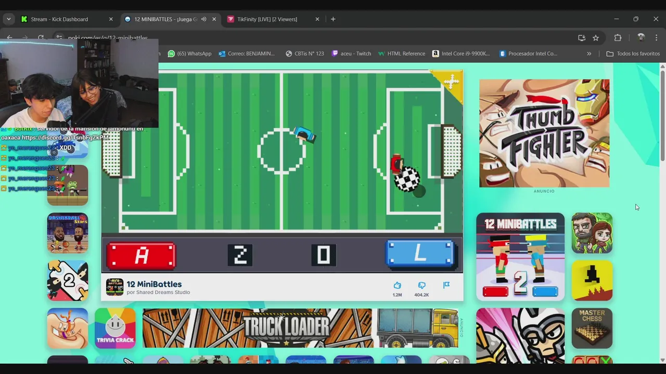Open the Correo: BENJAMIN bookmark
Screen dimensions: 666x374
click(x=247, y=54)
